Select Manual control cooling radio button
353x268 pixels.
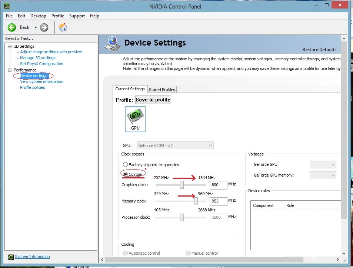point(188,253)
